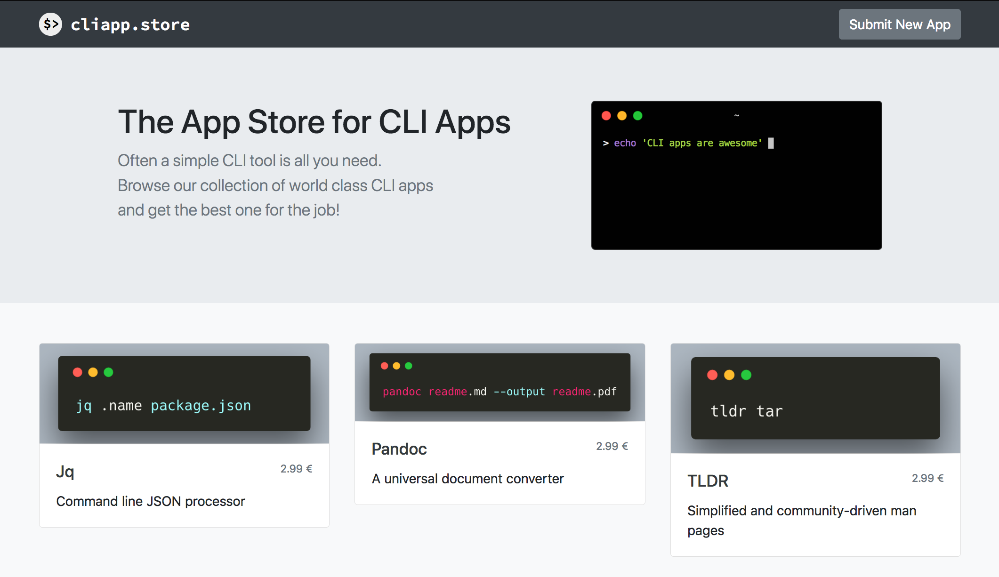The image size is (999, 577).
Task: Select the TLDR app title
Action: click(x=708, y=481)
